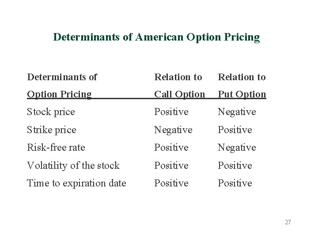Click Positive put value for Time to expiration
318x238 pixels.
235,183
